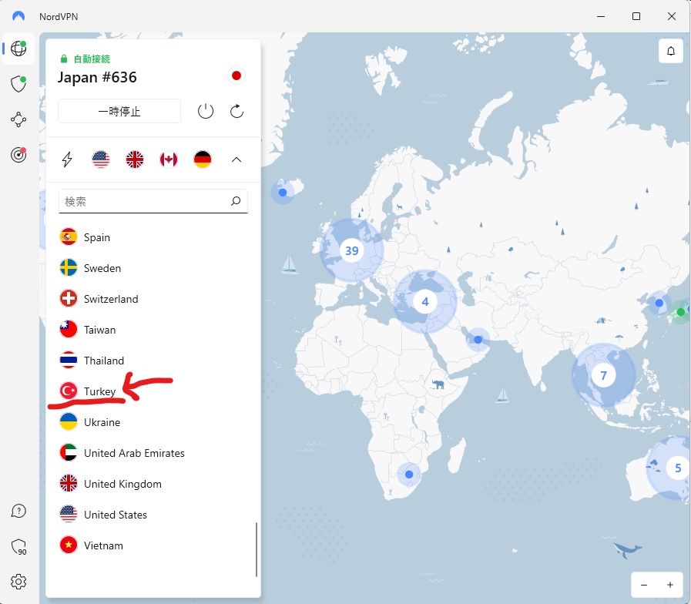The width and height of the screenshot is (691, 604).
Task: Open settings gear in the sidebar
Action: tap(18, 582)
